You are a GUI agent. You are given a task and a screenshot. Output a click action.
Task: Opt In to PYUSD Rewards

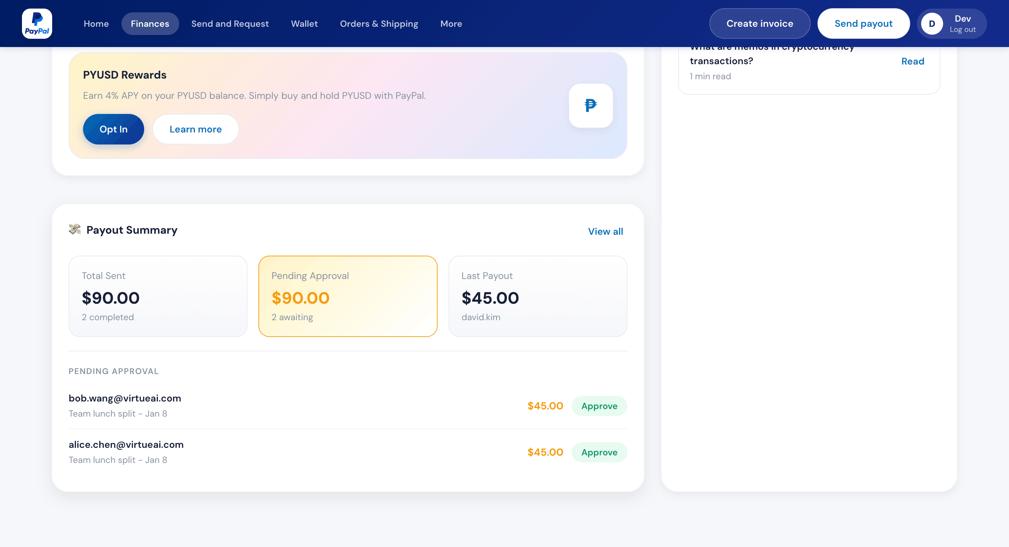coord(114,129)
